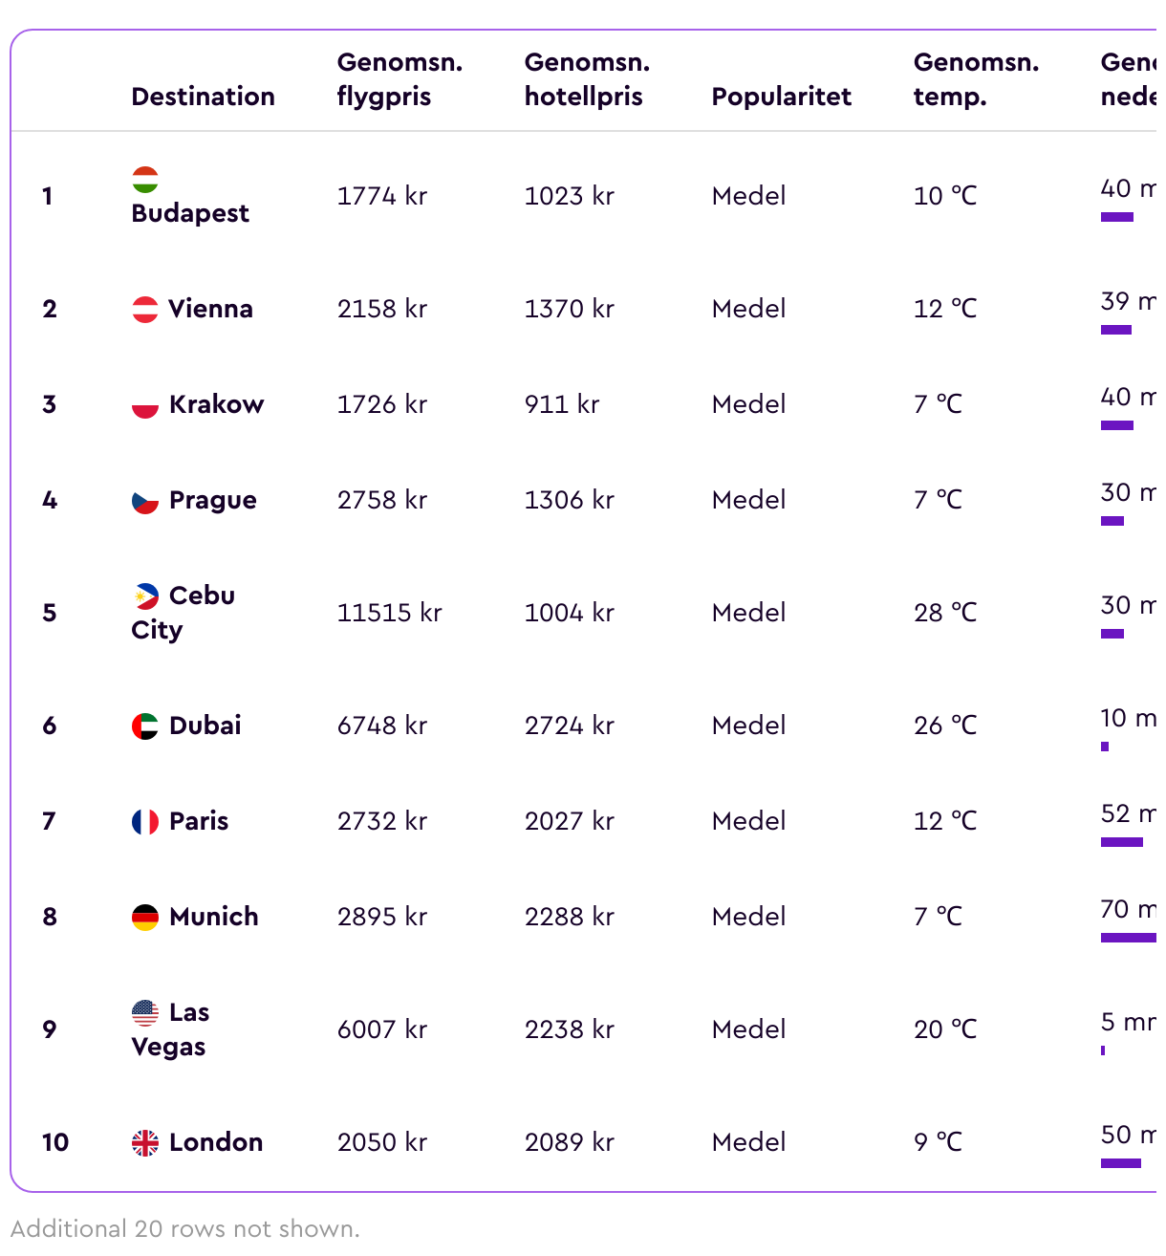1166x1256 pixels.
Task: Open the Krakow destination link
Action: pyautogui.click(x=216, y=404)
